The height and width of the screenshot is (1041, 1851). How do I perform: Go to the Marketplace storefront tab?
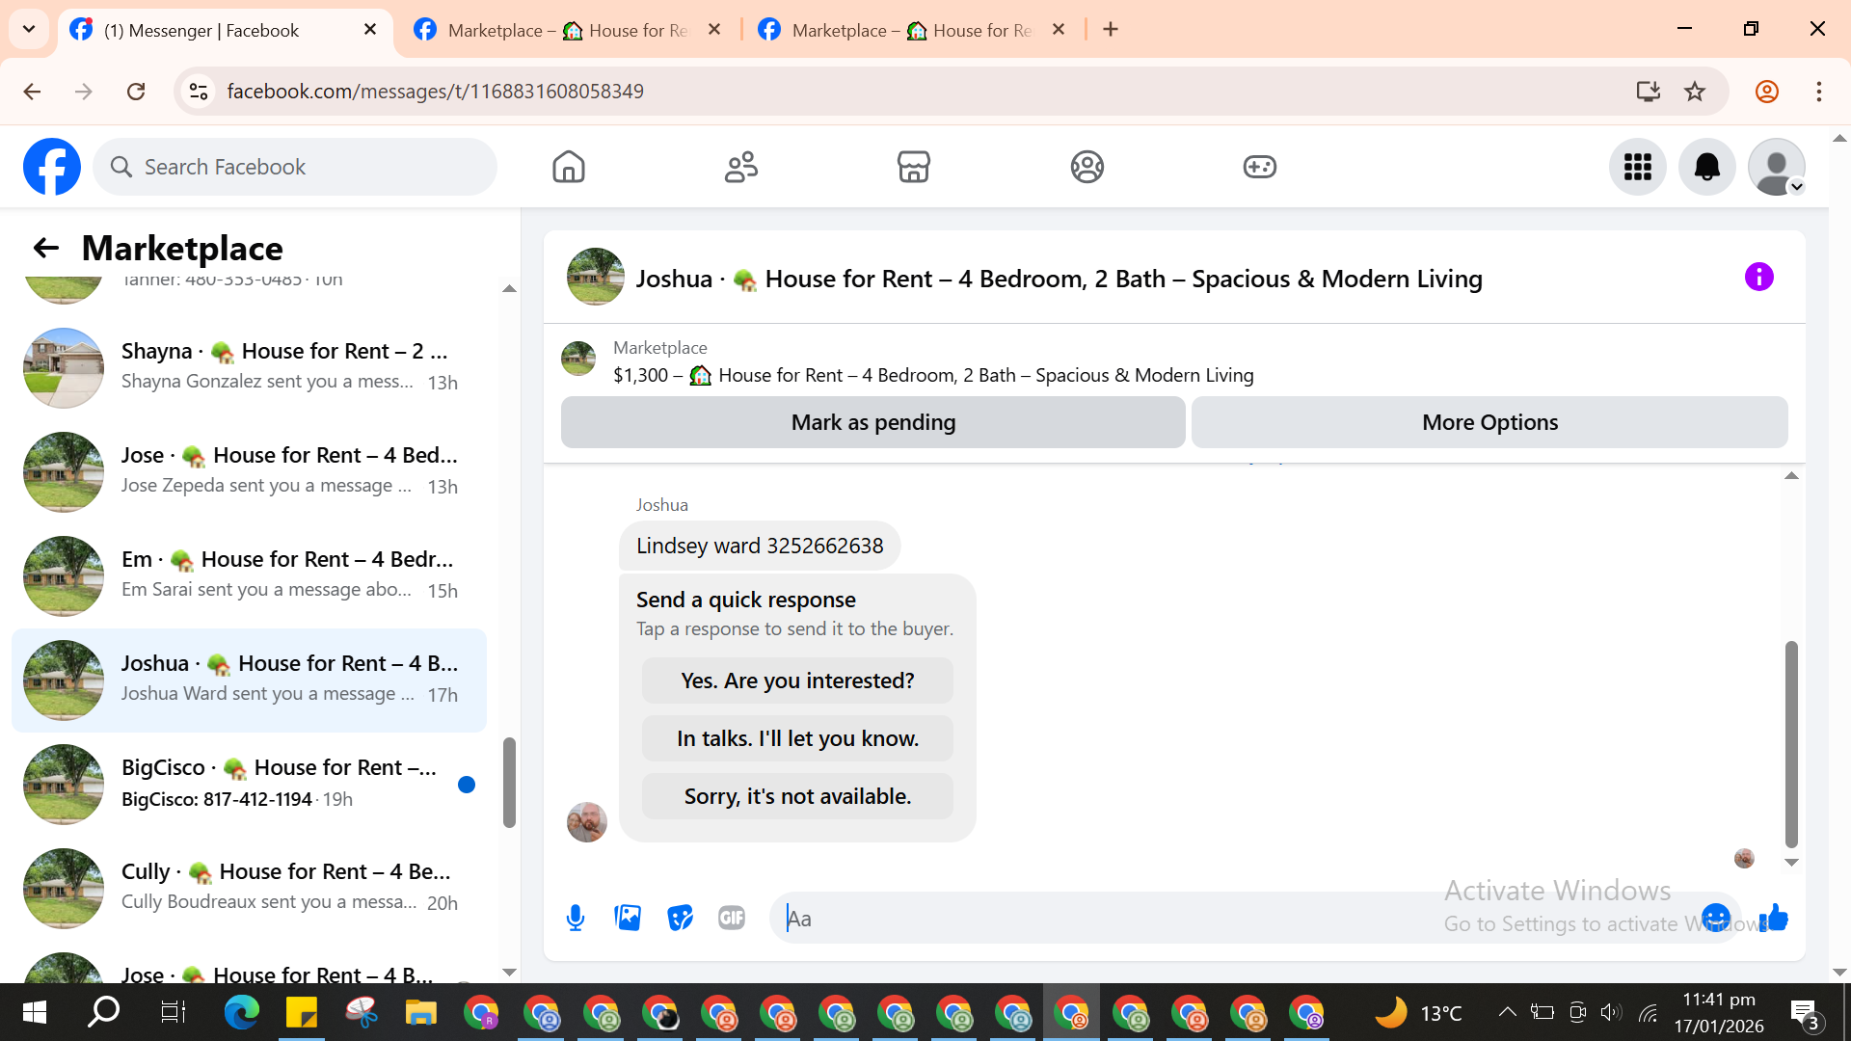point(913,167)
